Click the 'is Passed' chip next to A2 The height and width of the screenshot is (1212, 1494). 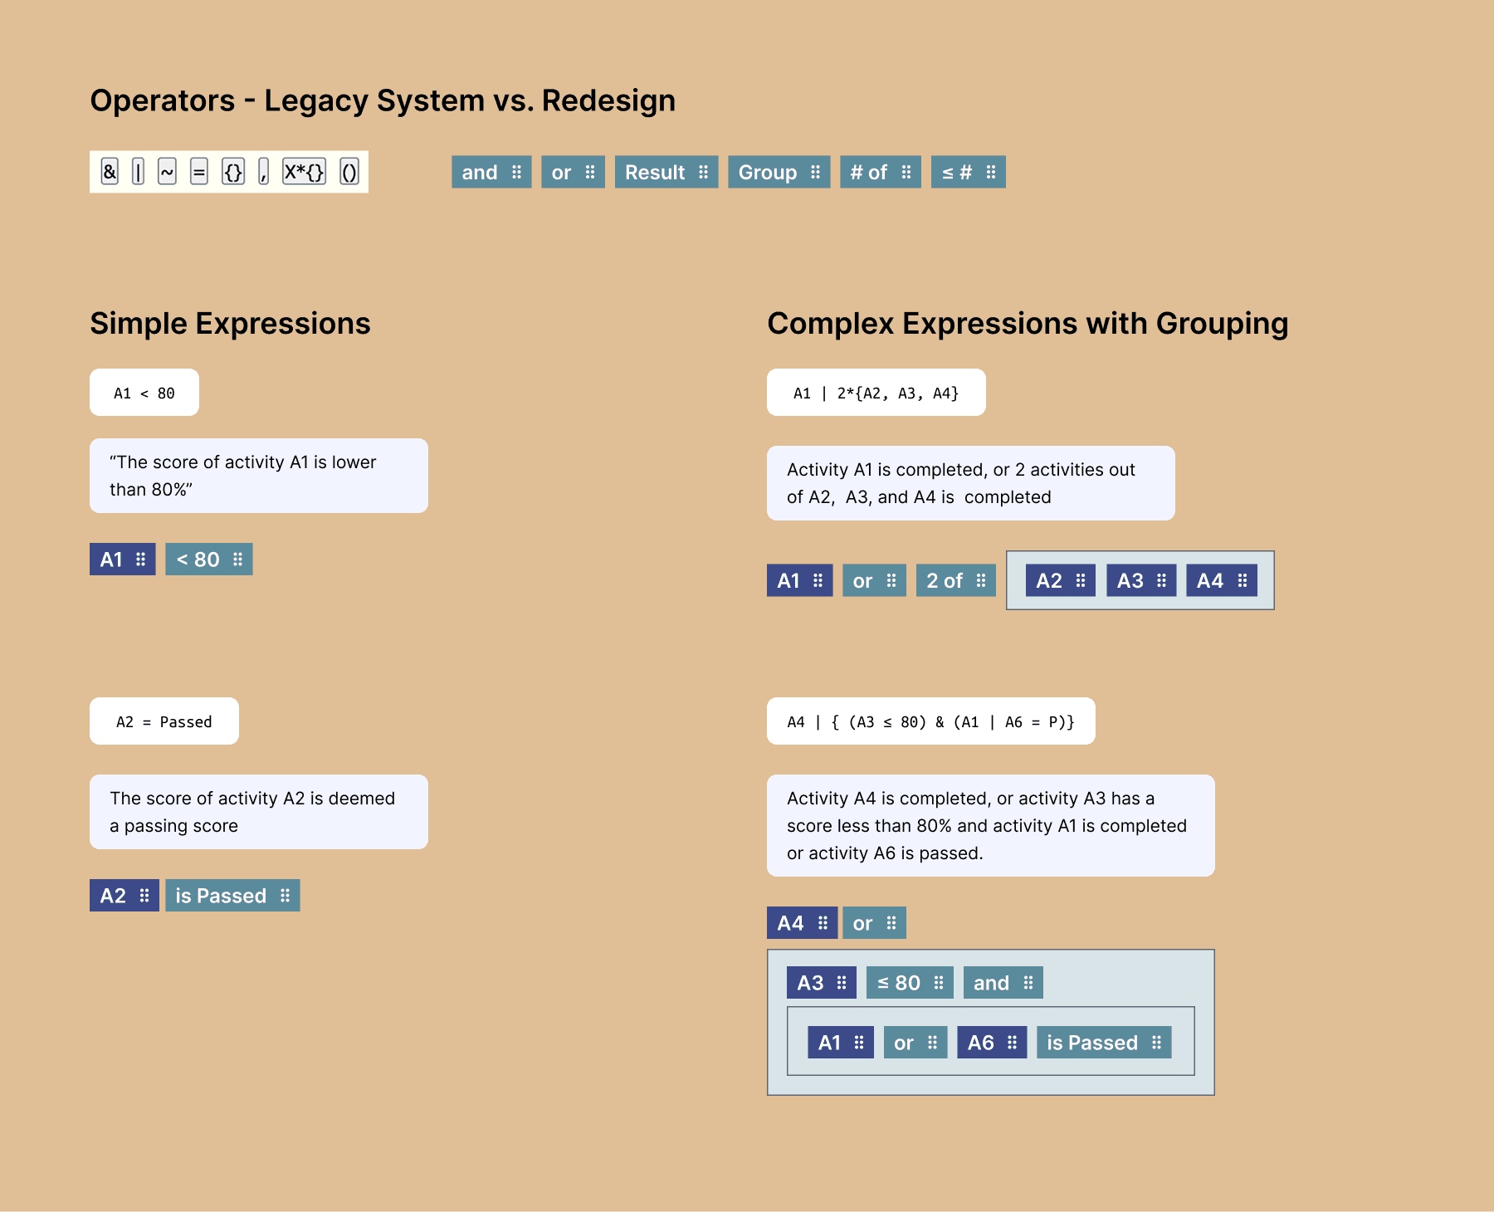(232, 896)
